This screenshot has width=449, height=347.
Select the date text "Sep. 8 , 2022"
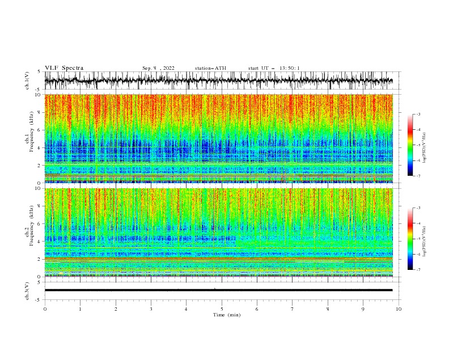(x=158, y=68)
